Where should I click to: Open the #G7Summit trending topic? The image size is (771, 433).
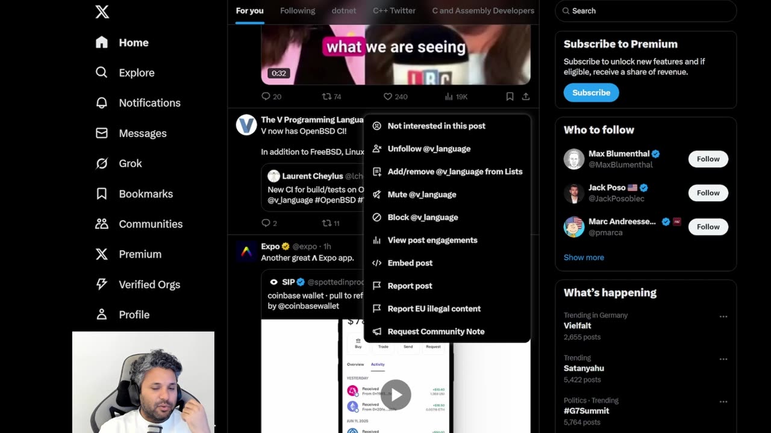pos(587,411)
